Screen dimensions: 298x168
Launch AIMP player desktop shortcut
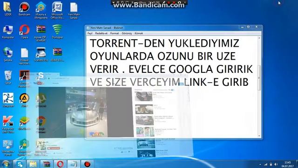tap(24, 100)
